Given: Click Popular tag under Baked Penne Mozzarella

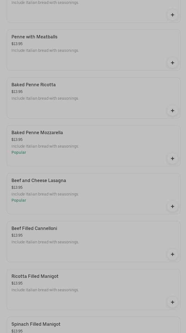Looking at the screenshot, I should pyautogui.click(x=19, y=152).
